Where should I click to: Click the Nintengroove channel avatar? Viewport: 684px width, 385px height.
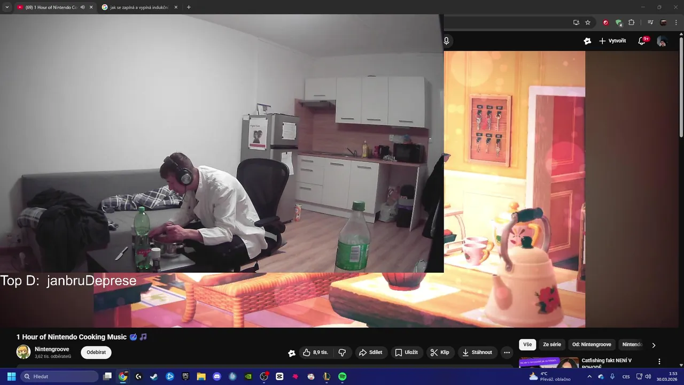tap(23, 351)
